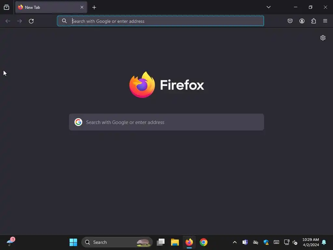Viewport: 333px width, 250px height.
Task: Restore down the Firefox window
Action: [311, 7]
